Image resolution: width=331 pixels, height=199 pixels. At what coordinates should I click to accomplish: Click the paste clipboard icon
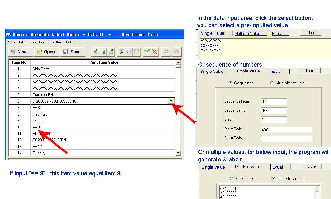(x=137, y=52)
